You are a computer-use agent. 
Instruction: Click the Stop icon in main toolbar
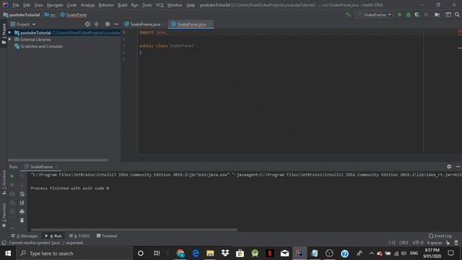point(426,14)
